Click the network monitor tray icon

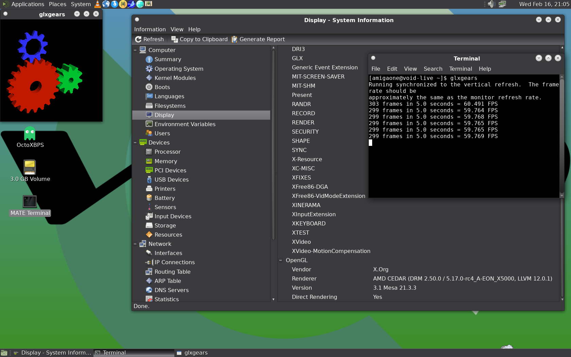point(502,4)
